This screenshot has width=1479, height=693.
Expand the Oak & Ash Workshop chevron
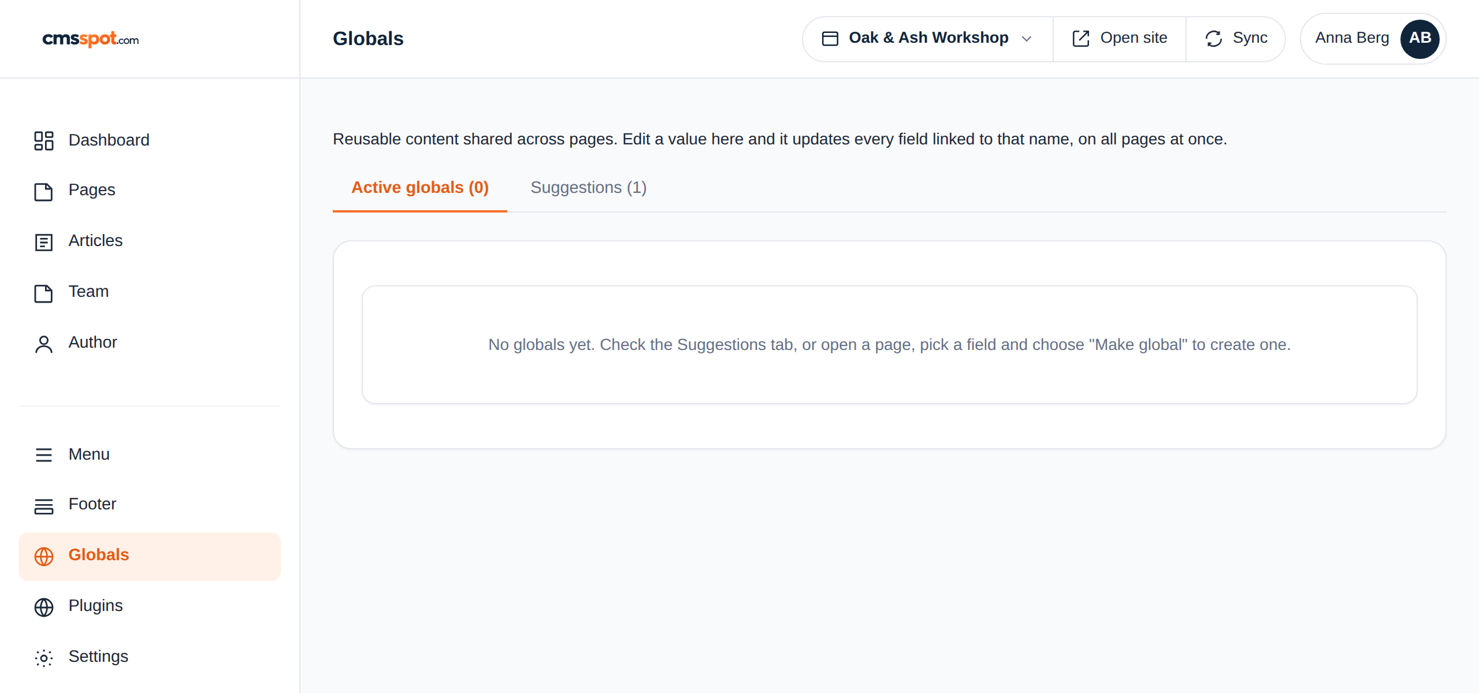pyautogui.click(x=1027, y=39)
